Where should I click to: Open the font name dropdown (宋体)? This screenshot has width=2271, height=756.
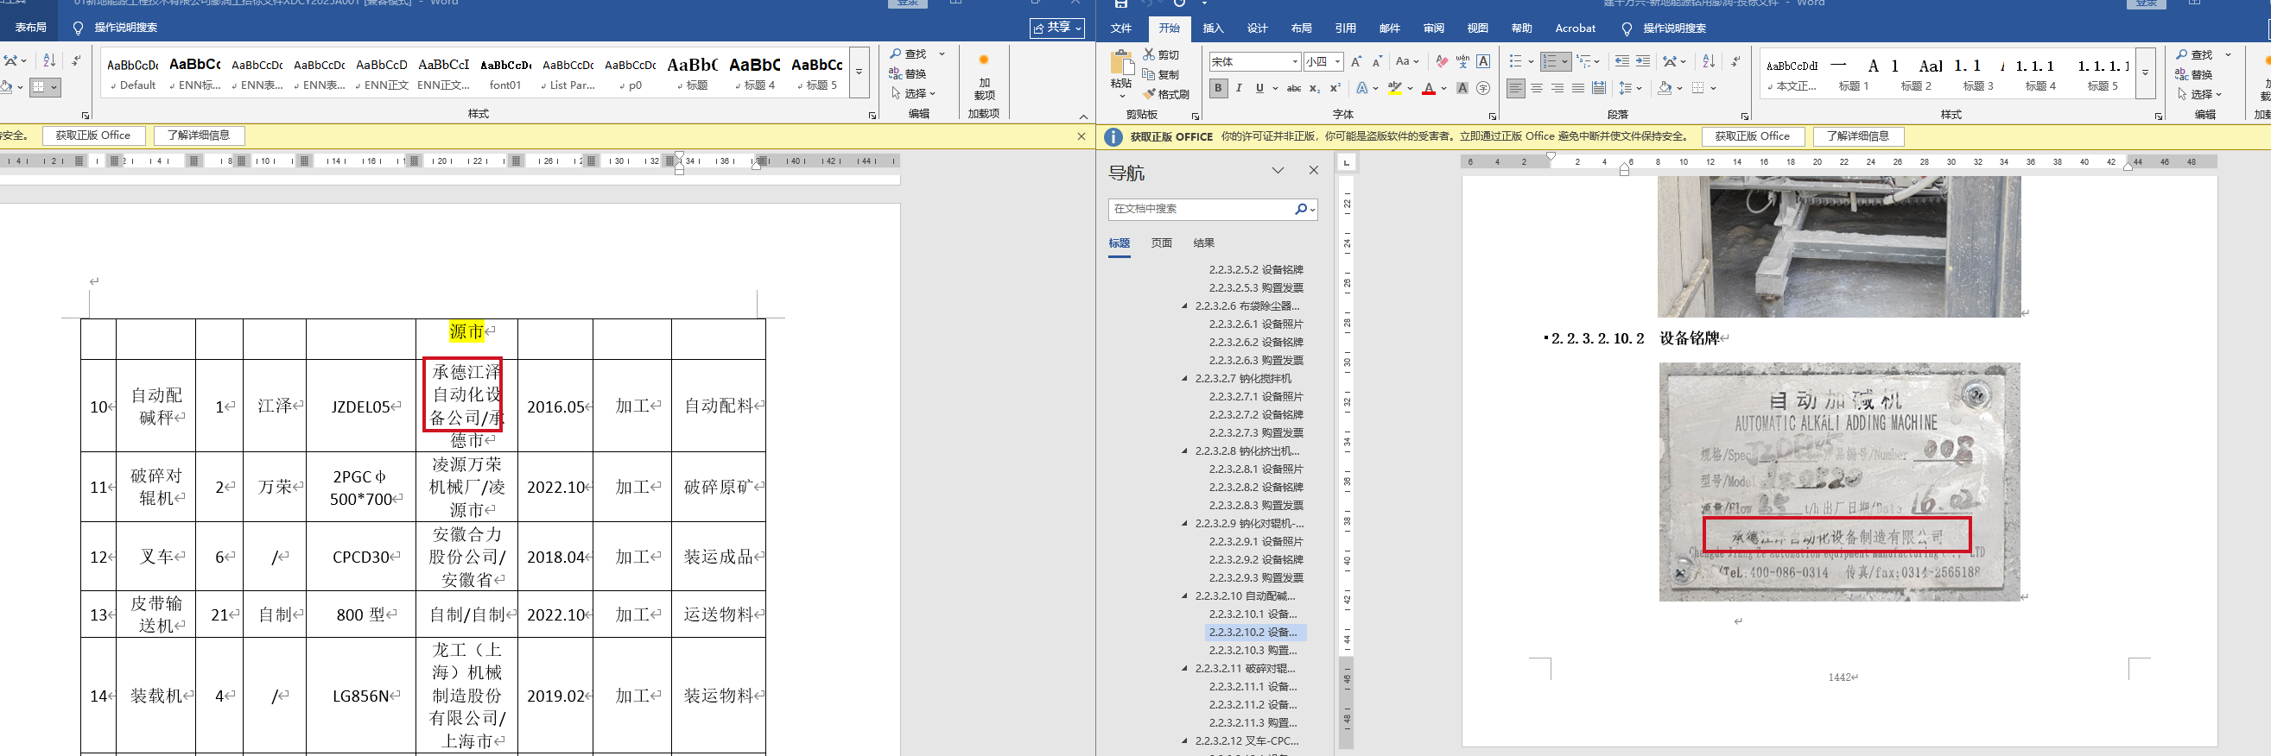coord(1295,61)
